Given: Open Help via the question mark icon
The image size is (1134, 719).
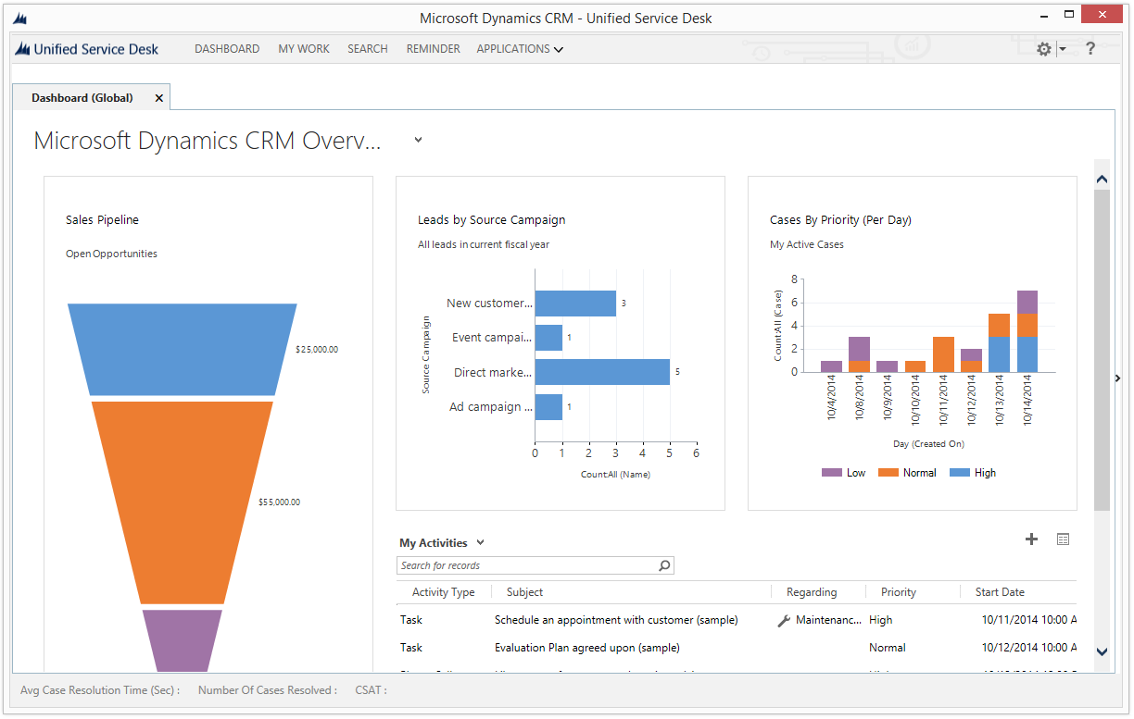Looking at the screenshot, I should [1090, 48].
